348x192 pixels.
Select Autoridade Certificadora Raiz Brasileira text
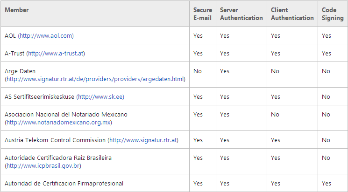[x=58, y=158]
